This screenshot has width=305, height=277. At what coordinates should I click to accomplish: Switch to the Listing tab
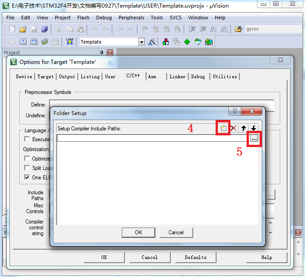[x=90, y=76]
